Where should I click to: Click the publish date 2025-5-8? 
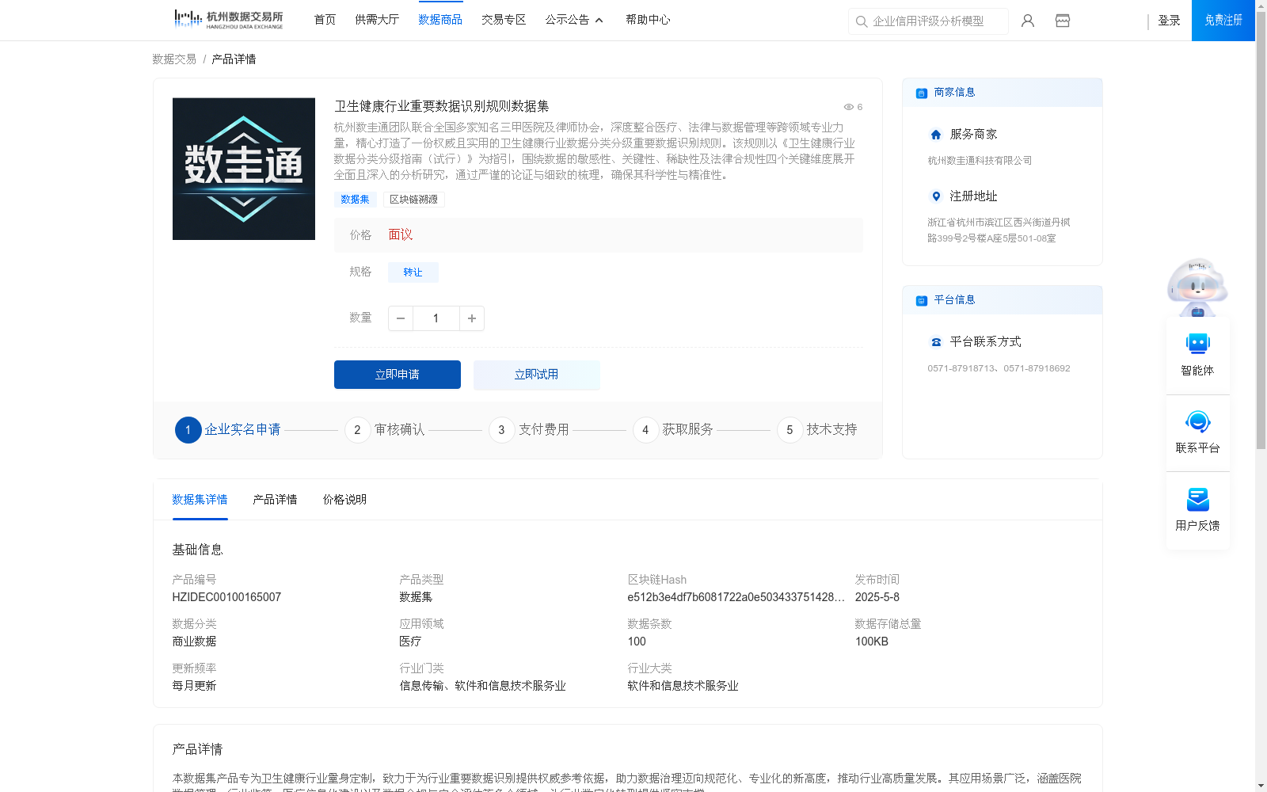point(877,597)
